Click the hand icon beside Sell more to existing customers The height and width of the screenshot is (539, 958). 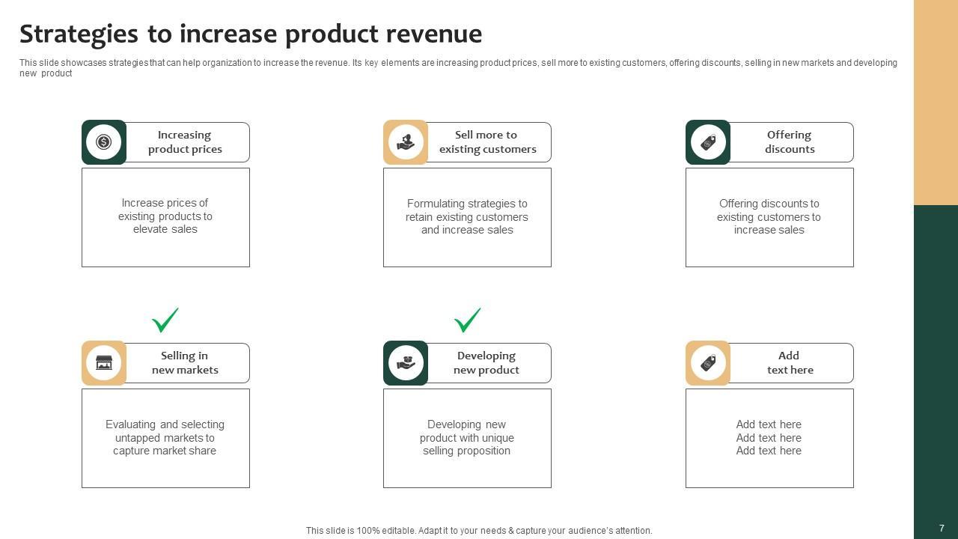(x=406, y=142)
